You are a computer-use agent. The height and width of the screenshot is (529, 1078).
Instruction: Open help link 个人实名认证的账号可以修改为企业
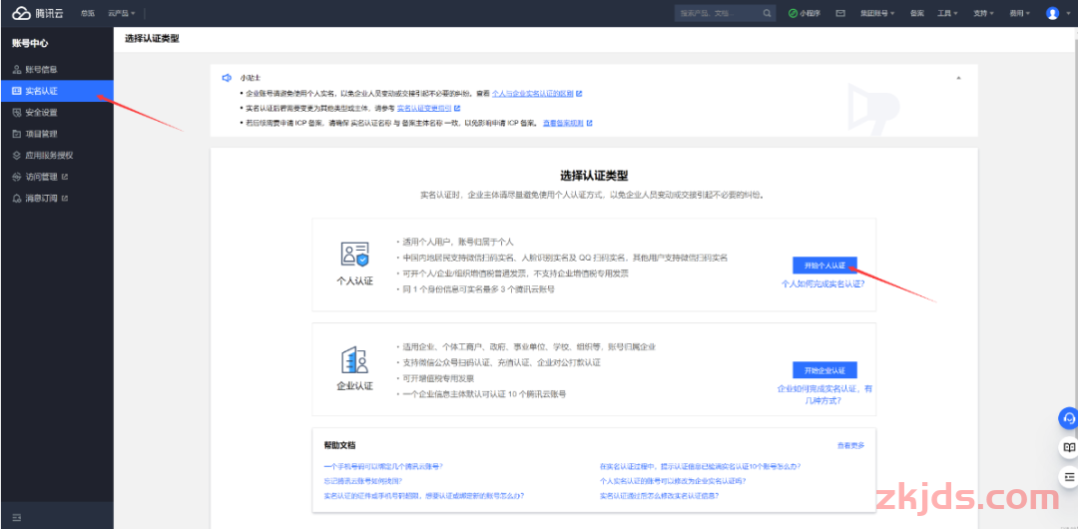coord(673,481)
